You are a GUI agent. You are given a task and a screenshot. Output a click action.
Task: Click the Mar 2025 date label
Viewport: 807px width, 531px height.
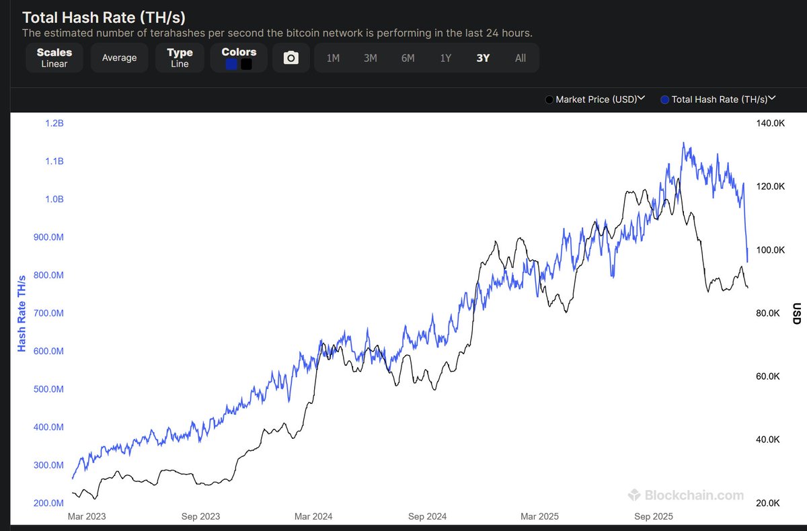[x=539, y=517]
